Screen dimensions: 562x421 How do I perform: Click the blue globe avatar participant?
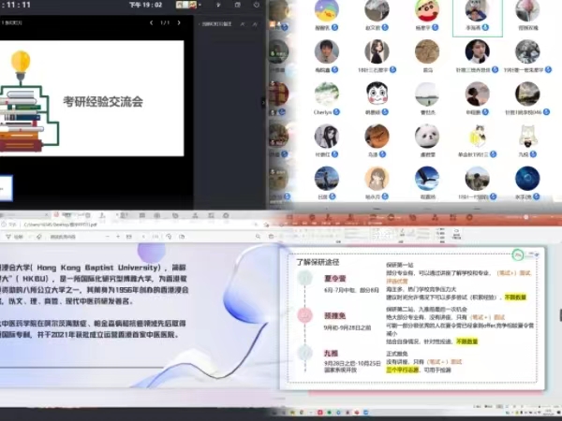pos(527,177)
